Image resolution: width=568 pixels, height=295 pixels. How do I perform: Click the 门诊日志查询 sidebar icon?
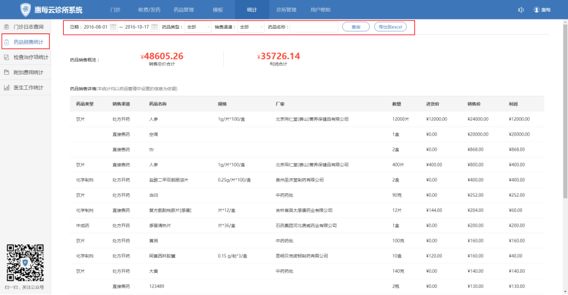click(x=7, y=27)
